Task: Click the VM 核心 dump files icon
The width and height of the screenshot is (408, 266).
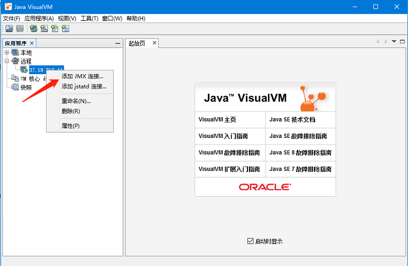Action: [x=15, y=78]
